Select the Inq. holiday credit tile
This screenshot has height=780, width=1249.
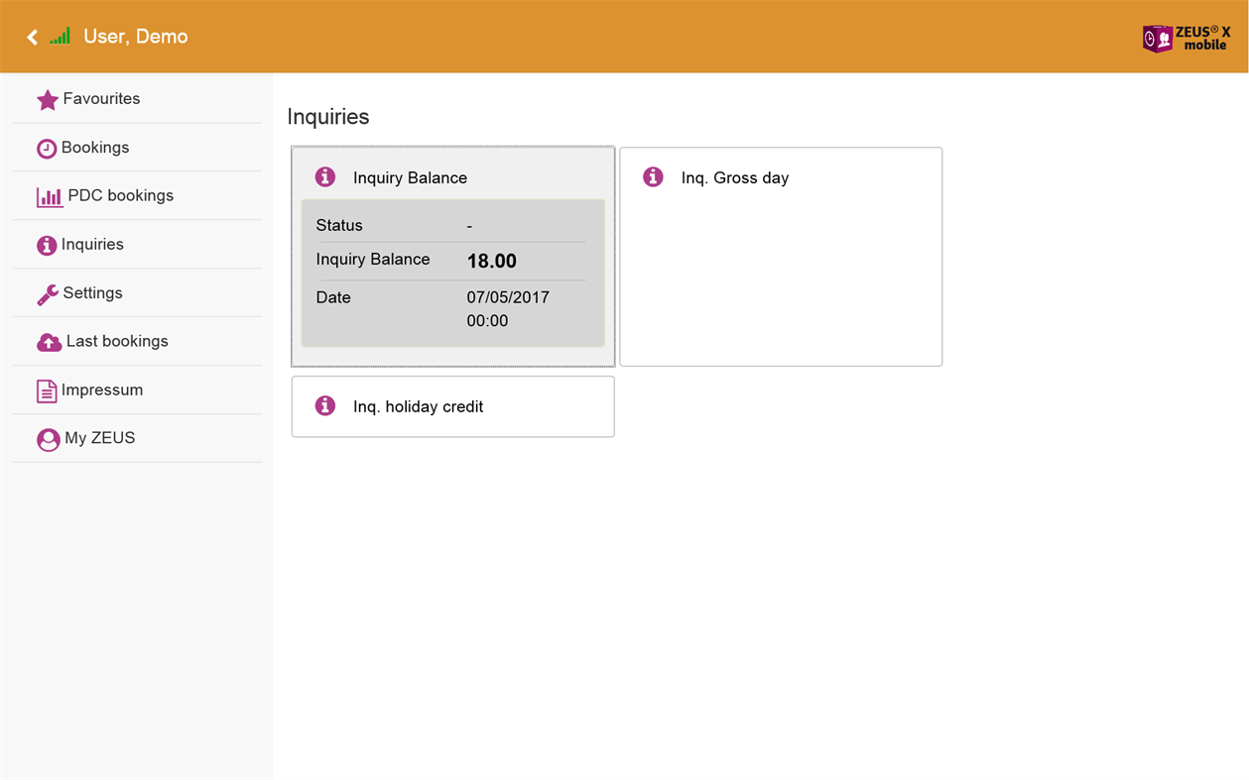tap(452, 405)
